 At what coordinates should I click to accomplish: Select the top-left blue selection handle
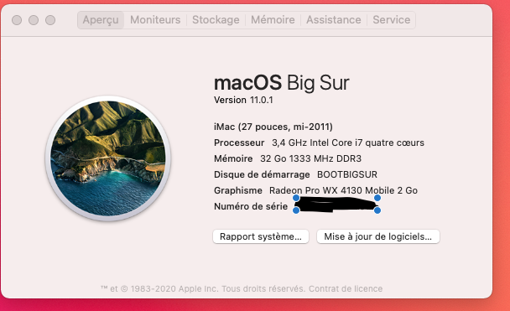point(296,198)
